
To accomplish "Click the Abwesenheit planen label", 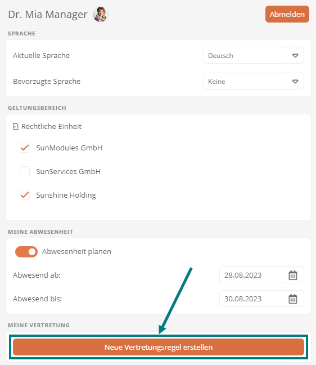I will pos(76,252).
